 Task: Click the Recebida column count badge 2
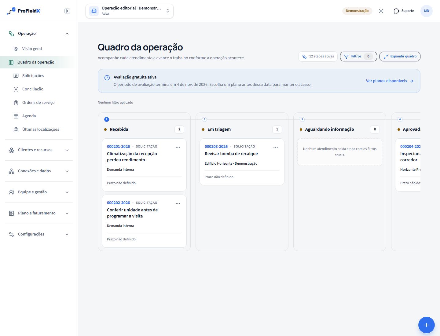click(179, 130)
